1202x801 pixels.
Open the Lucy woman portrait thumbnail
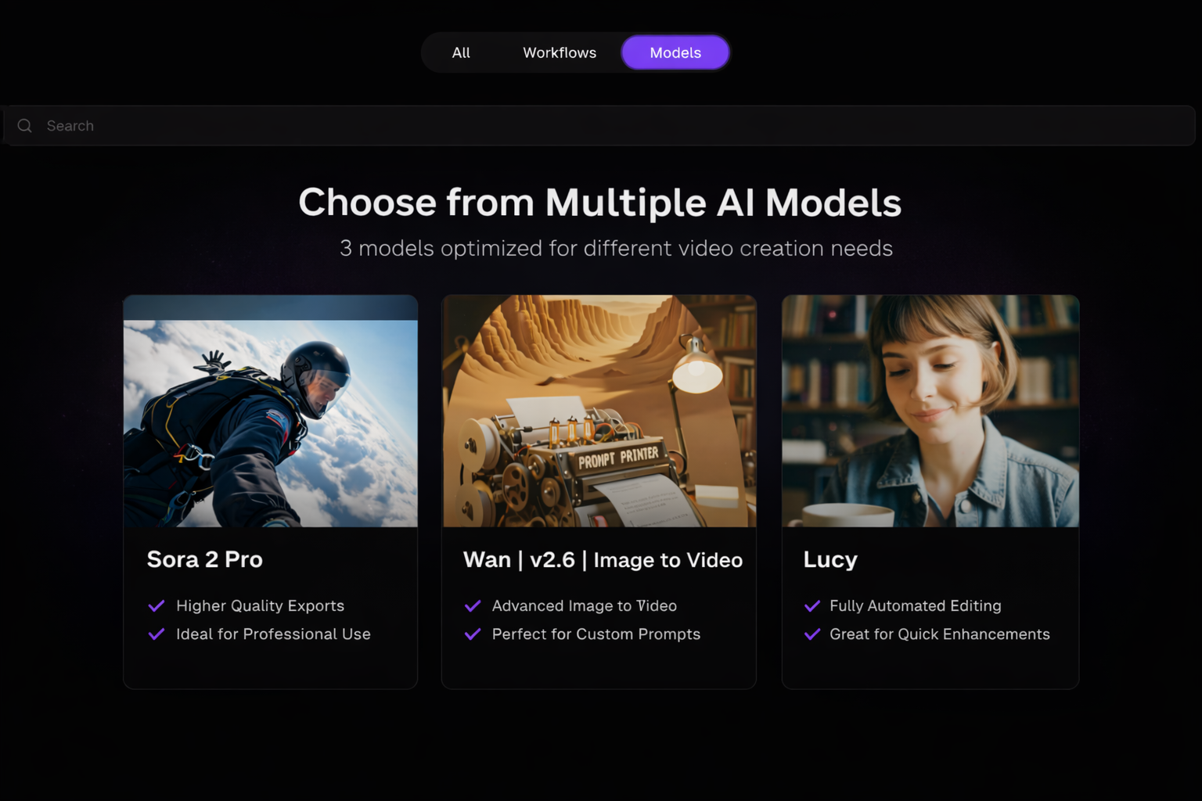(x=930, y=411)
